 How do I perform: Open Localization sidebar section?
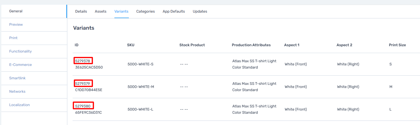point(34,105)
